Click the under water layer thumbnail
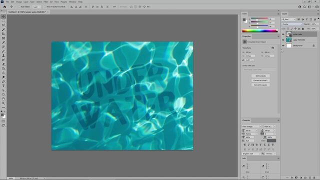The height and width of the screenshot is (180, 320). coord(289,34)
